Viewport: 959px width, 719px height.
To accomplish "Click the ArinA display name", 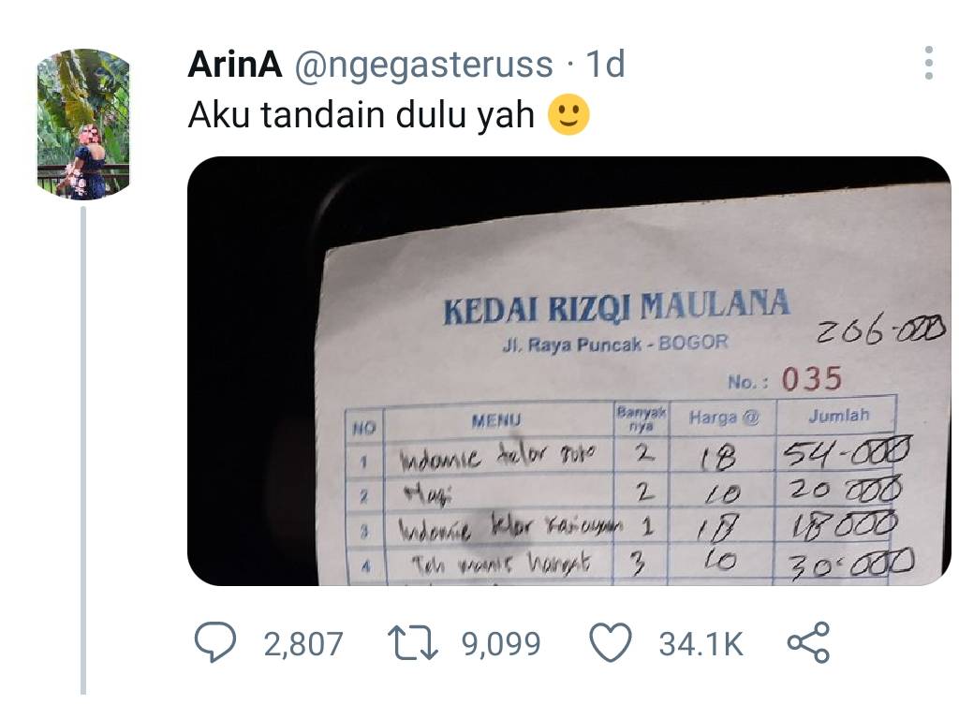I will pos(235,65).
